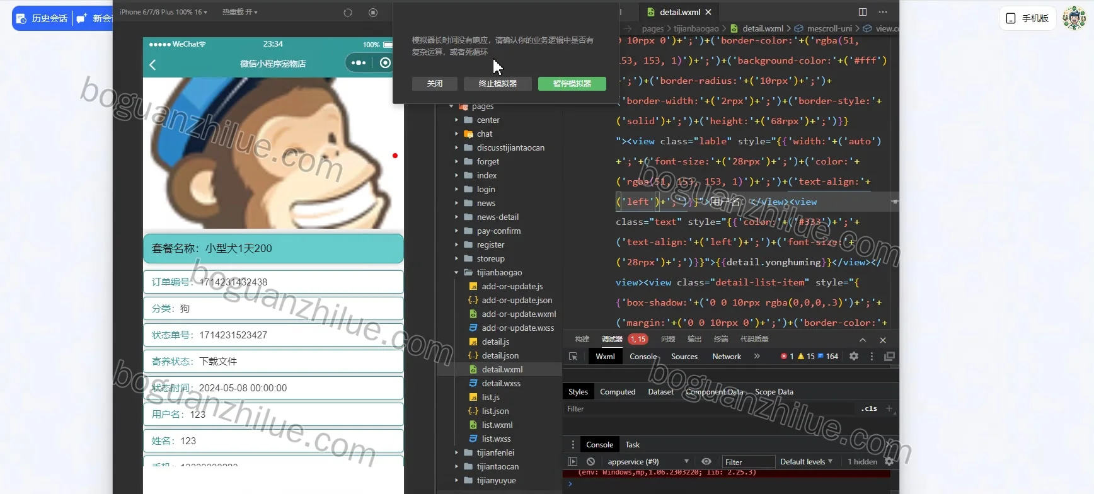1094x494 pixels.
Task: Open the appservice (#9) context dropdown
Action: (x=648, y=462)
